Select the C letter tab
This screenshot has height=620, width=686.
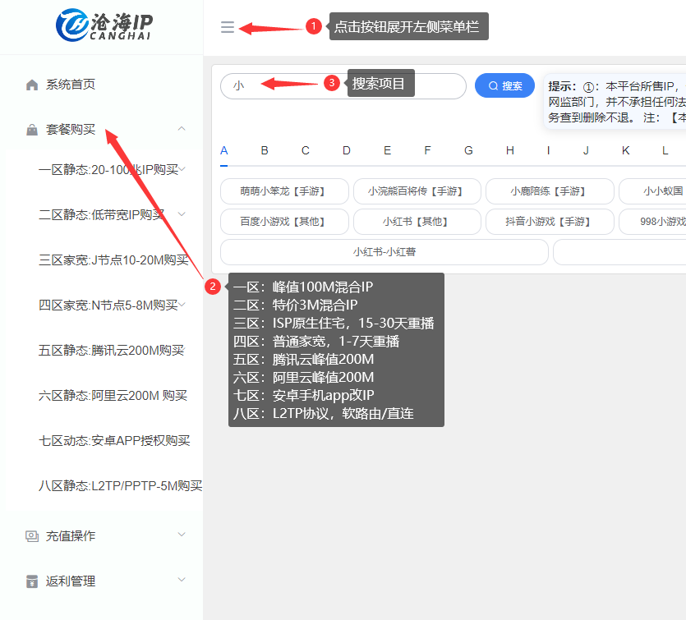(x=306, y=151)
